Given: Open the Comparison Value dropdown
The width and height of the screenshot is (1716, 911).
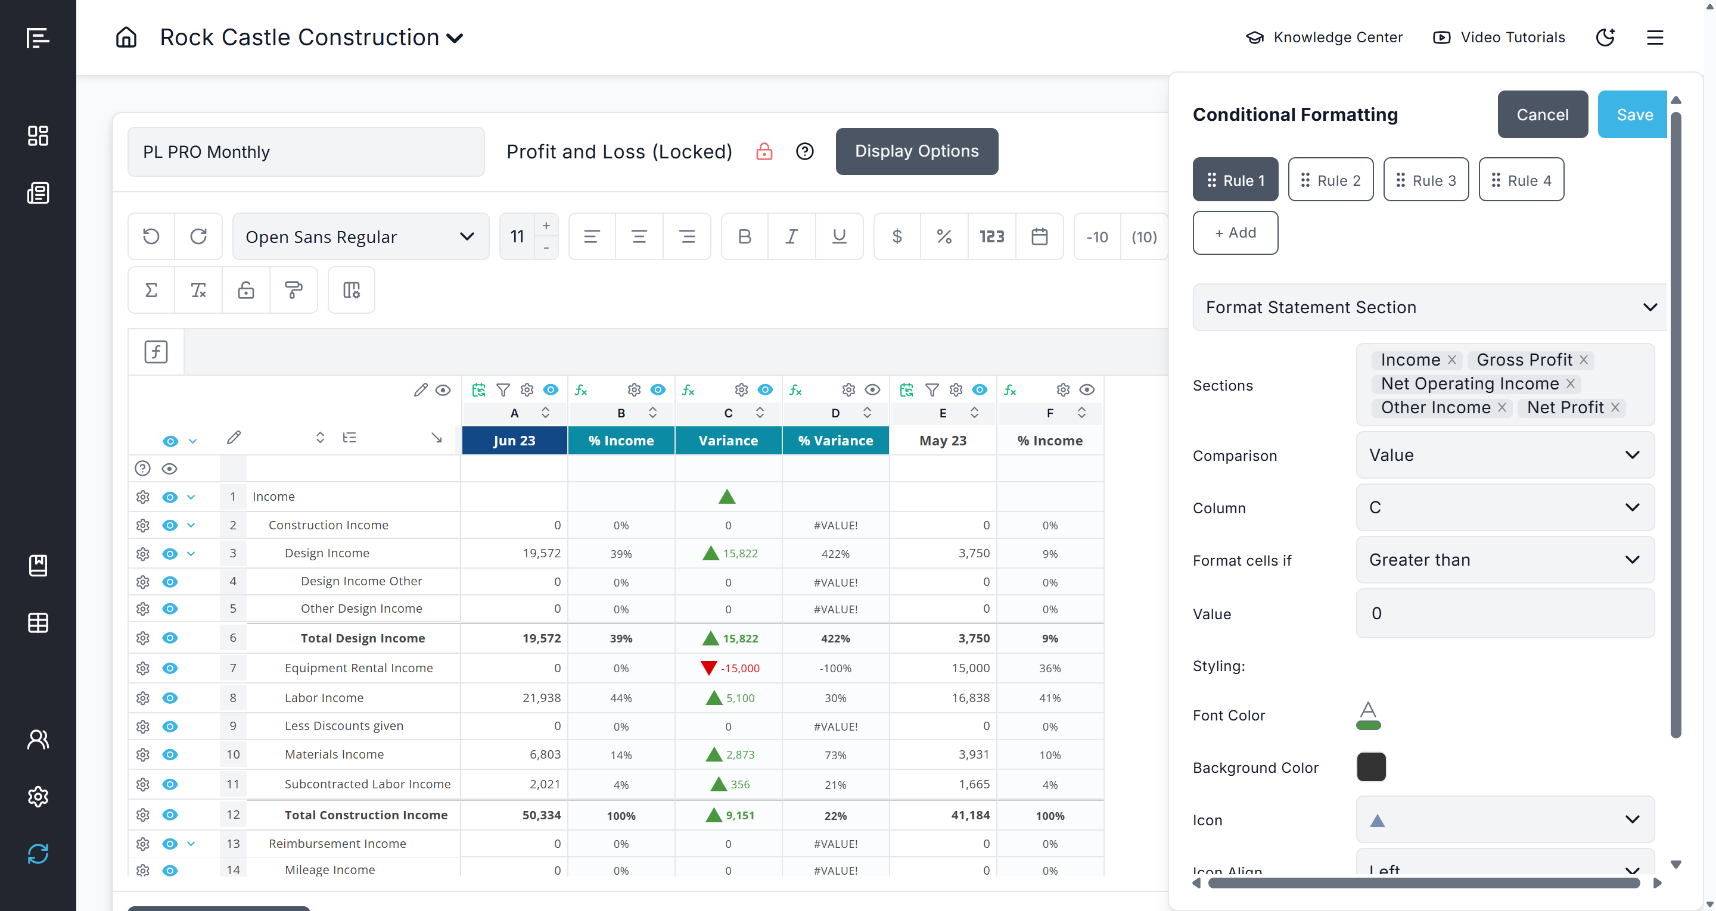Looking at the screenshot, I should [x=1504, y=455].
